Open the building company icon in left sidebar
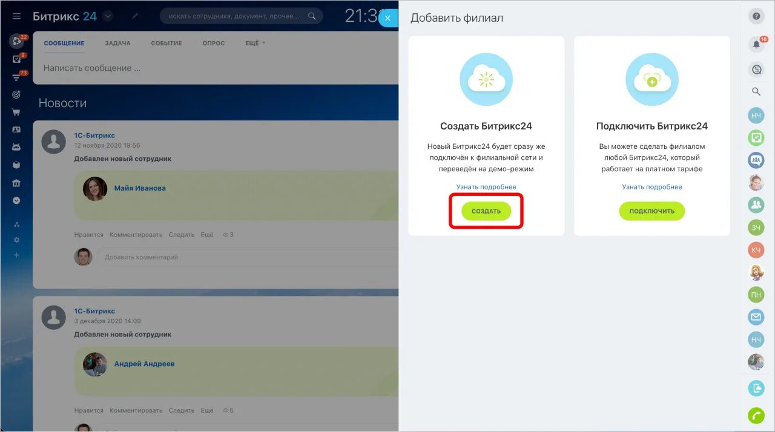This screenshot has width=775, height=432. (x=17, y=183)
